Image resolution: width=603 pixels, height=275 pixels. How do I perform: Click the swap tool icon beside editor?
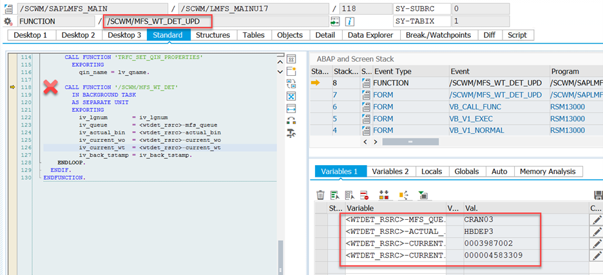click(291, 84)
